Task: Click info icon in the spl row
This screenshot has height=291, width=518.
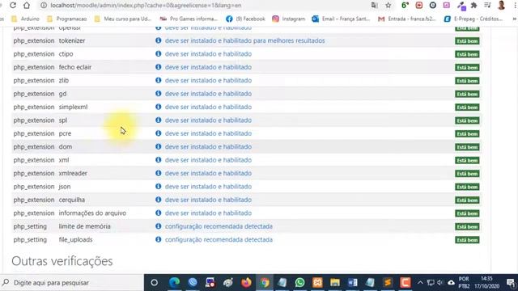Action: click(x=159, y=120)
